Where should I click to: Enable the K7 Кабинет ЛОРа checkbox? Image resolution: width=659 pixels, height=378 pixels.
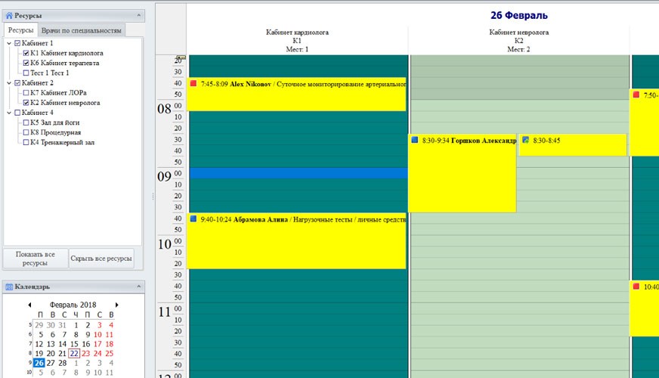click(26, 93)
